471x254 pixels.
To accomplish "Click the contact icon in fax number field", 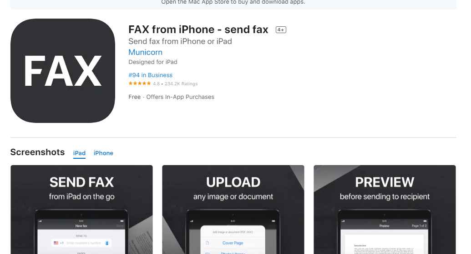I will click(107, 243).
